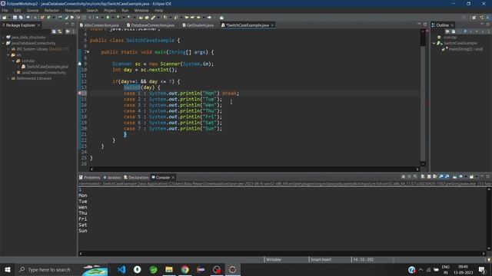This screenshot has width=492, height=276.
Task: Open the Source menu
Action: tap(32, 10)
